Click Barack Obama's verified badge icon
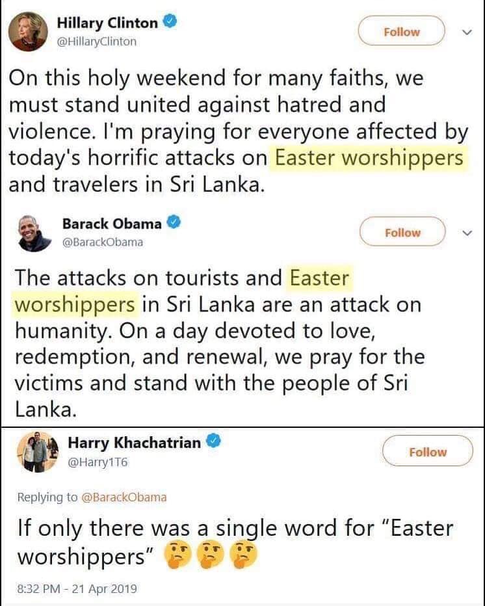 tap(174, 222)
